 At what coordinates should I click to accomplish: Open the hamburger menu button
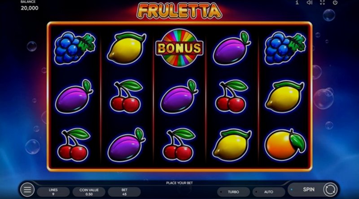(x=27, y=190)
